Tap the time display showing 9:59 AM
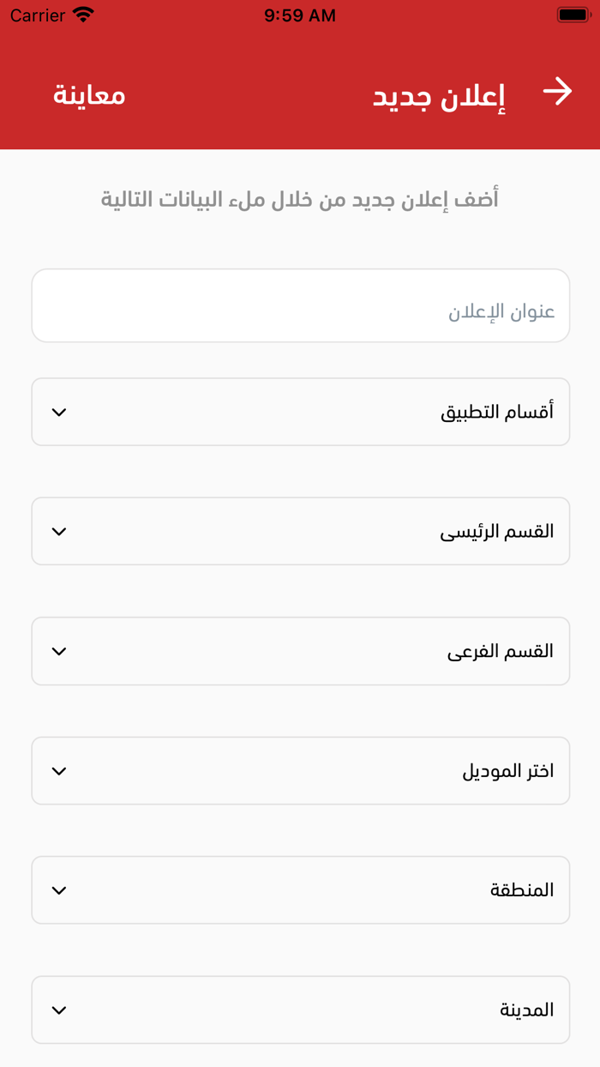The width and height of the screenshot is (600, 1067). click(x=299, y=14)
